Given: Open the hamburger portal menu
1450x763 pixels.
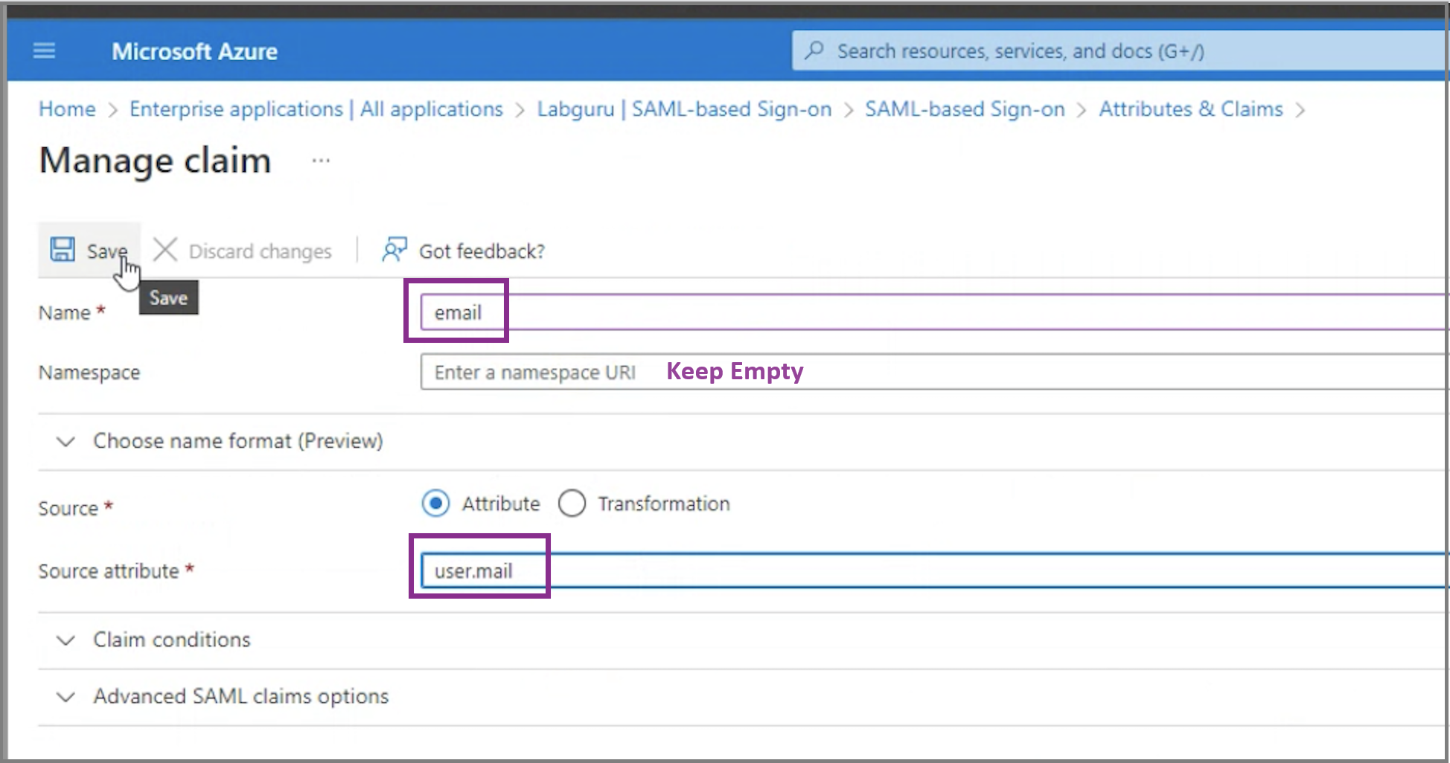Looking at the screenshot, I should click(45, 51).
